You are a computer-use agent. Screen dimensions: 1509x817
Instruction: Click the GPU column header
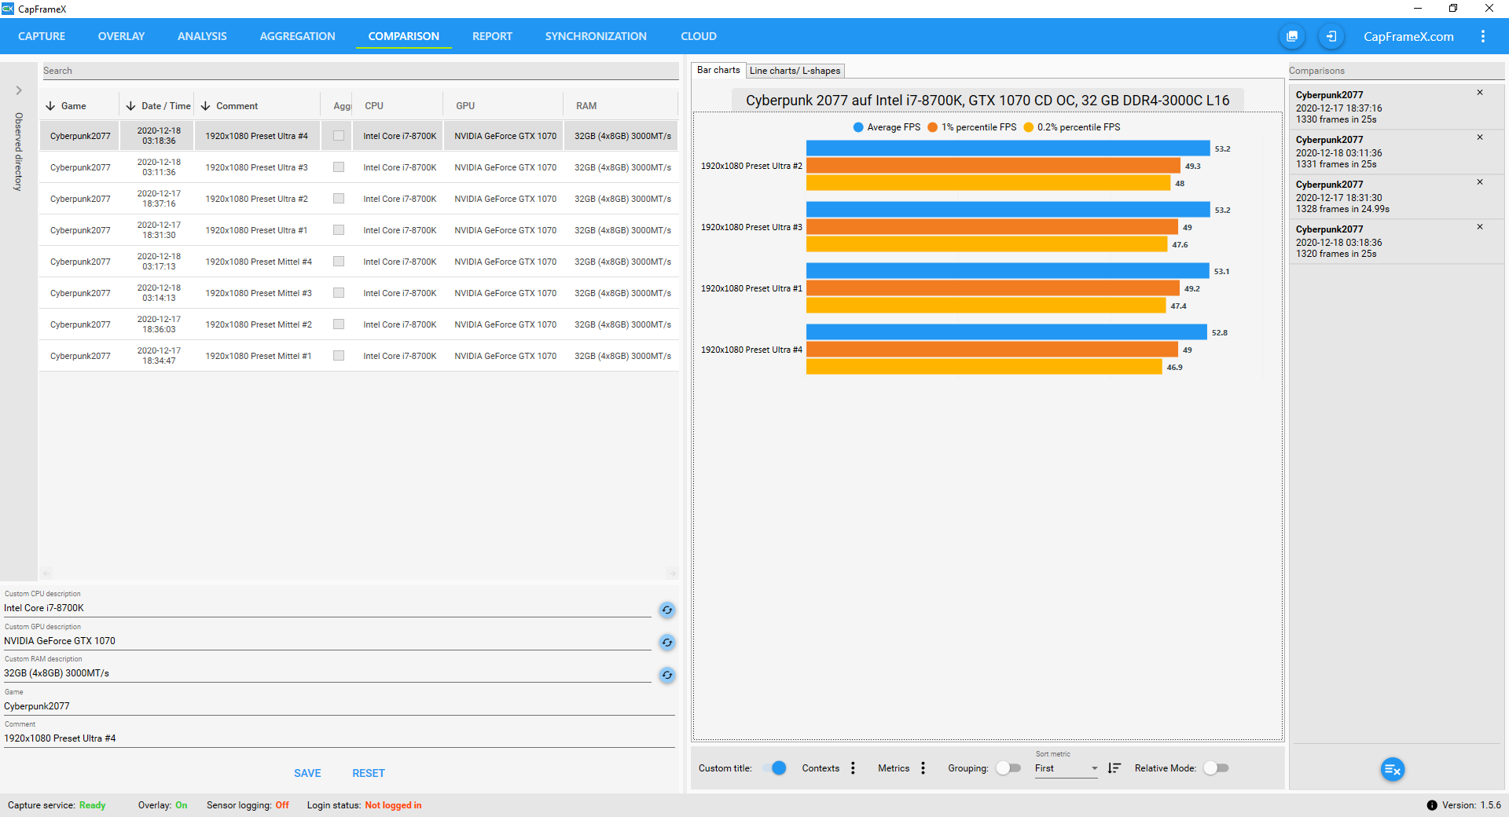pyautogui.click(x=465, y=106)
